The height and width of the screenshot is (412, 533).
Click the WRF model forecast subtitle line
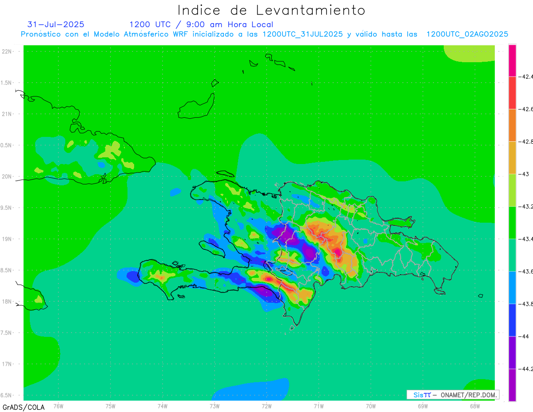click(264, 34)
